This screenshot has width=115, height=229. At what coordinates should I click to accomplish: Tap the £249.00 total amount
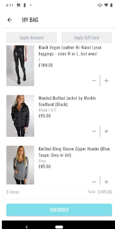105,192
